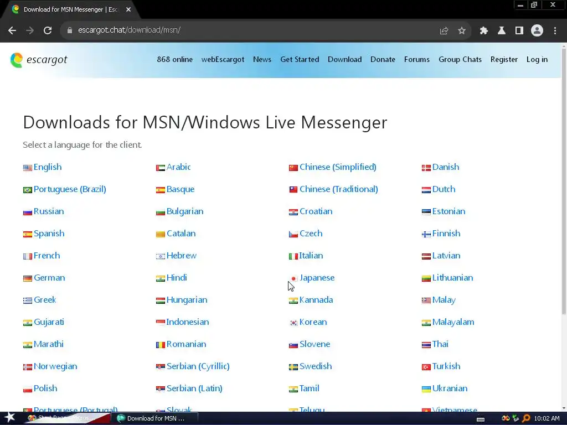Image resolution: width=567 pixels, height=425 pixels.
Task: Choose the Finnish language link
Action: pyautogui.click(x=446, y=234)
